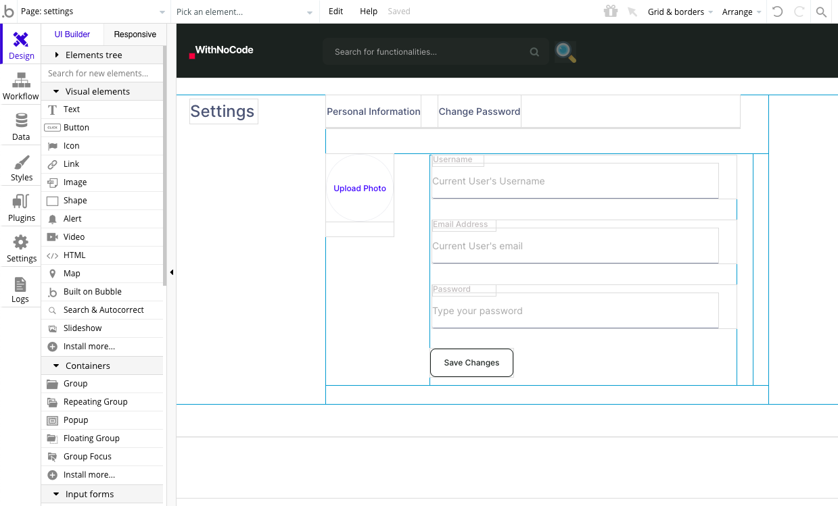Open the app Settings panel
Viewport: 838px width, 506px height.
coord(20,249)
